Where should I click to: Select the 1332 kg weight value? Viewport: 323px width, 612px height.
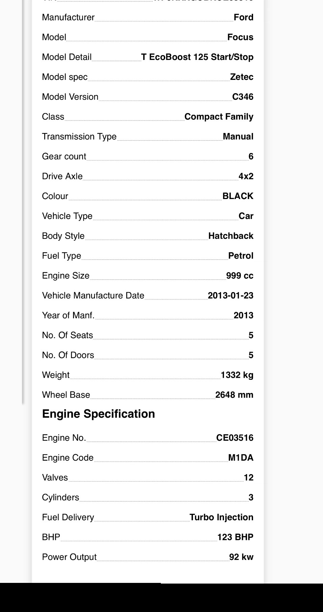click(237, 375)
